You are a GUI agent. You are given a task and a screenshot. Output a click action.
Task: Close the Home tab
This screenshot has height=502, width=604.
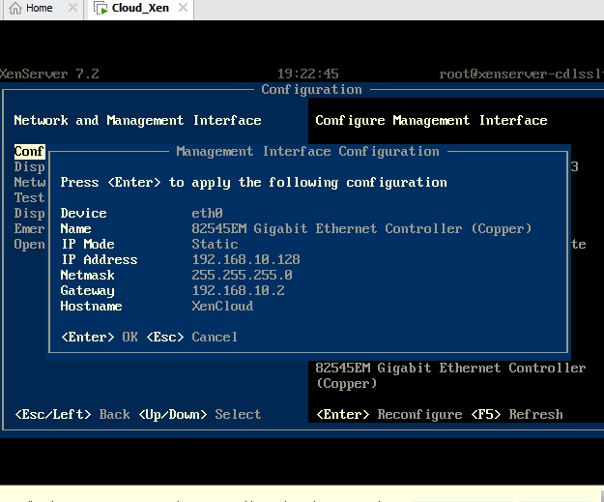pos(72,8)
